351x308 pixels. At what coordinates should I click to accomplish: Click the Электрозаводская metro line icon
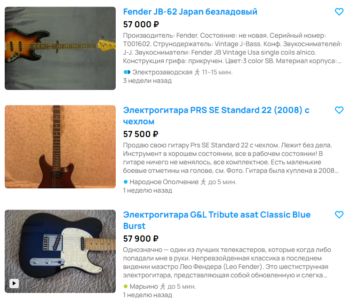(x=127, y=72)
